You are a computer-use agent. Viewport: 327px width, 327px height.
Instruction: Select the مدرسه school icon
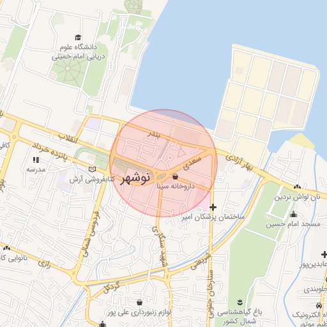coord(36,160)
